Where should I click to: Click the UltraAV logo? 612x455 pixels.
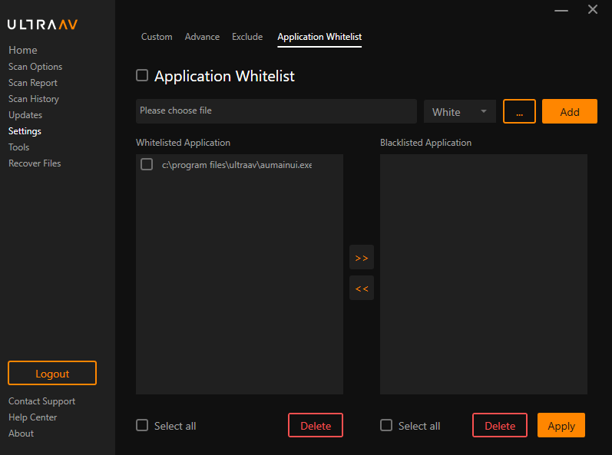click(42, 25)
